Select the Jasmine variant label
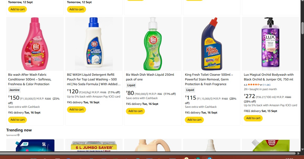The image size is (304, 159). [x=14, y=90]
